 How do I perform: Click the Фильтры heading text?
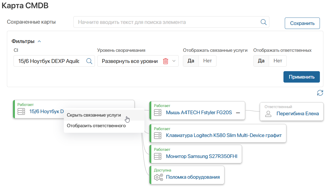(23, 41)
